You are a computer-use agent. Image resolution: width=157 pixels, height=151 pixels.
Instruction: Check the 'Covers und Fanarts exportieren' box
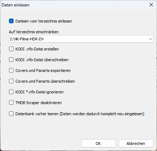11,70
